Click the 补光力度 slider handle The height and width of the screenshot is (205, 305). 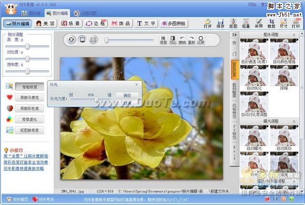[x=96, y=99]
